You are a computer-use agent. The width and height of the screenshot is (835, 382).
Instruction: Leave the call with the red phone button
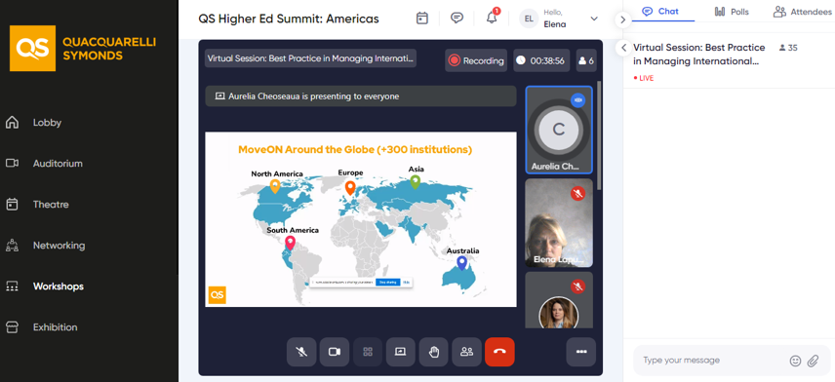[499, 352]
